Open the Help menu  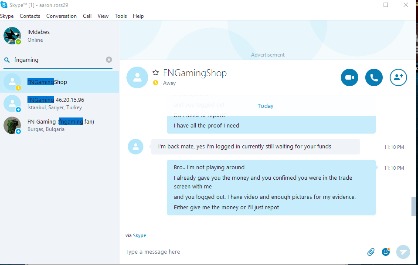(138, 16)
